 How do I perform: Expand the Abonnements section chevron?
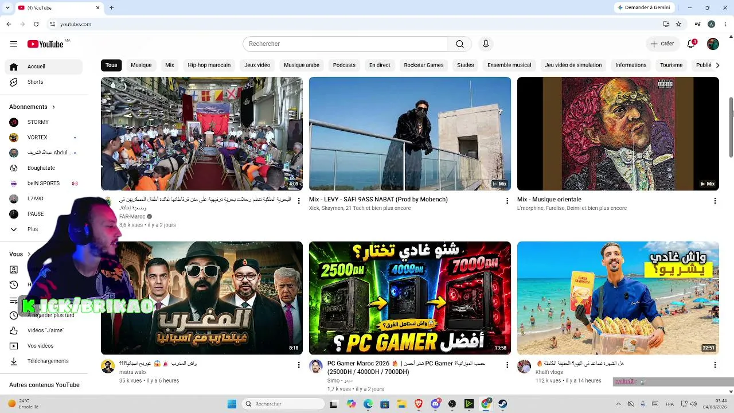53,107
